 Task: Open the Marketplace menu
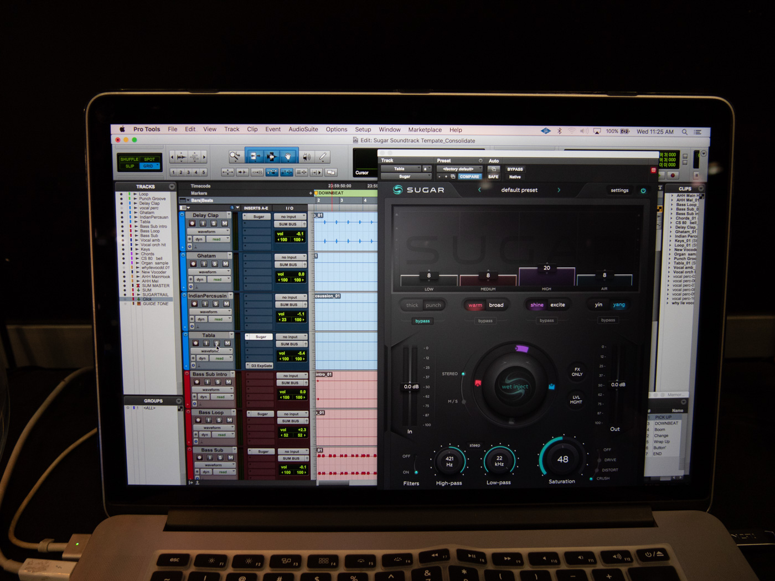tap(425, 129)
